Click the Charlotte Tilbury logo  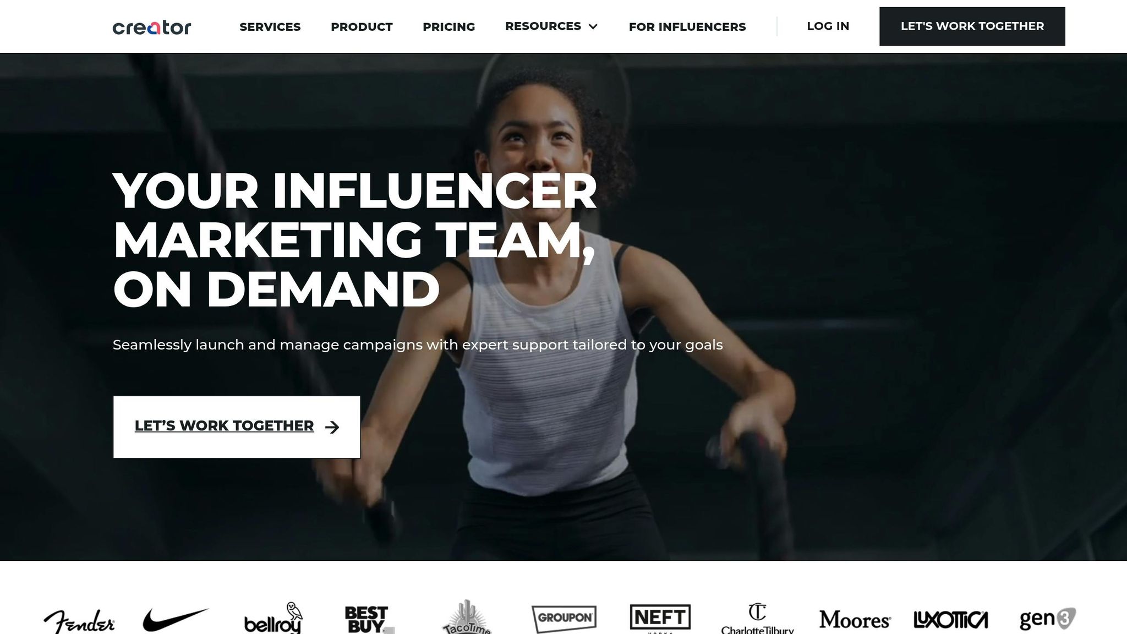(x=757, y=619)
